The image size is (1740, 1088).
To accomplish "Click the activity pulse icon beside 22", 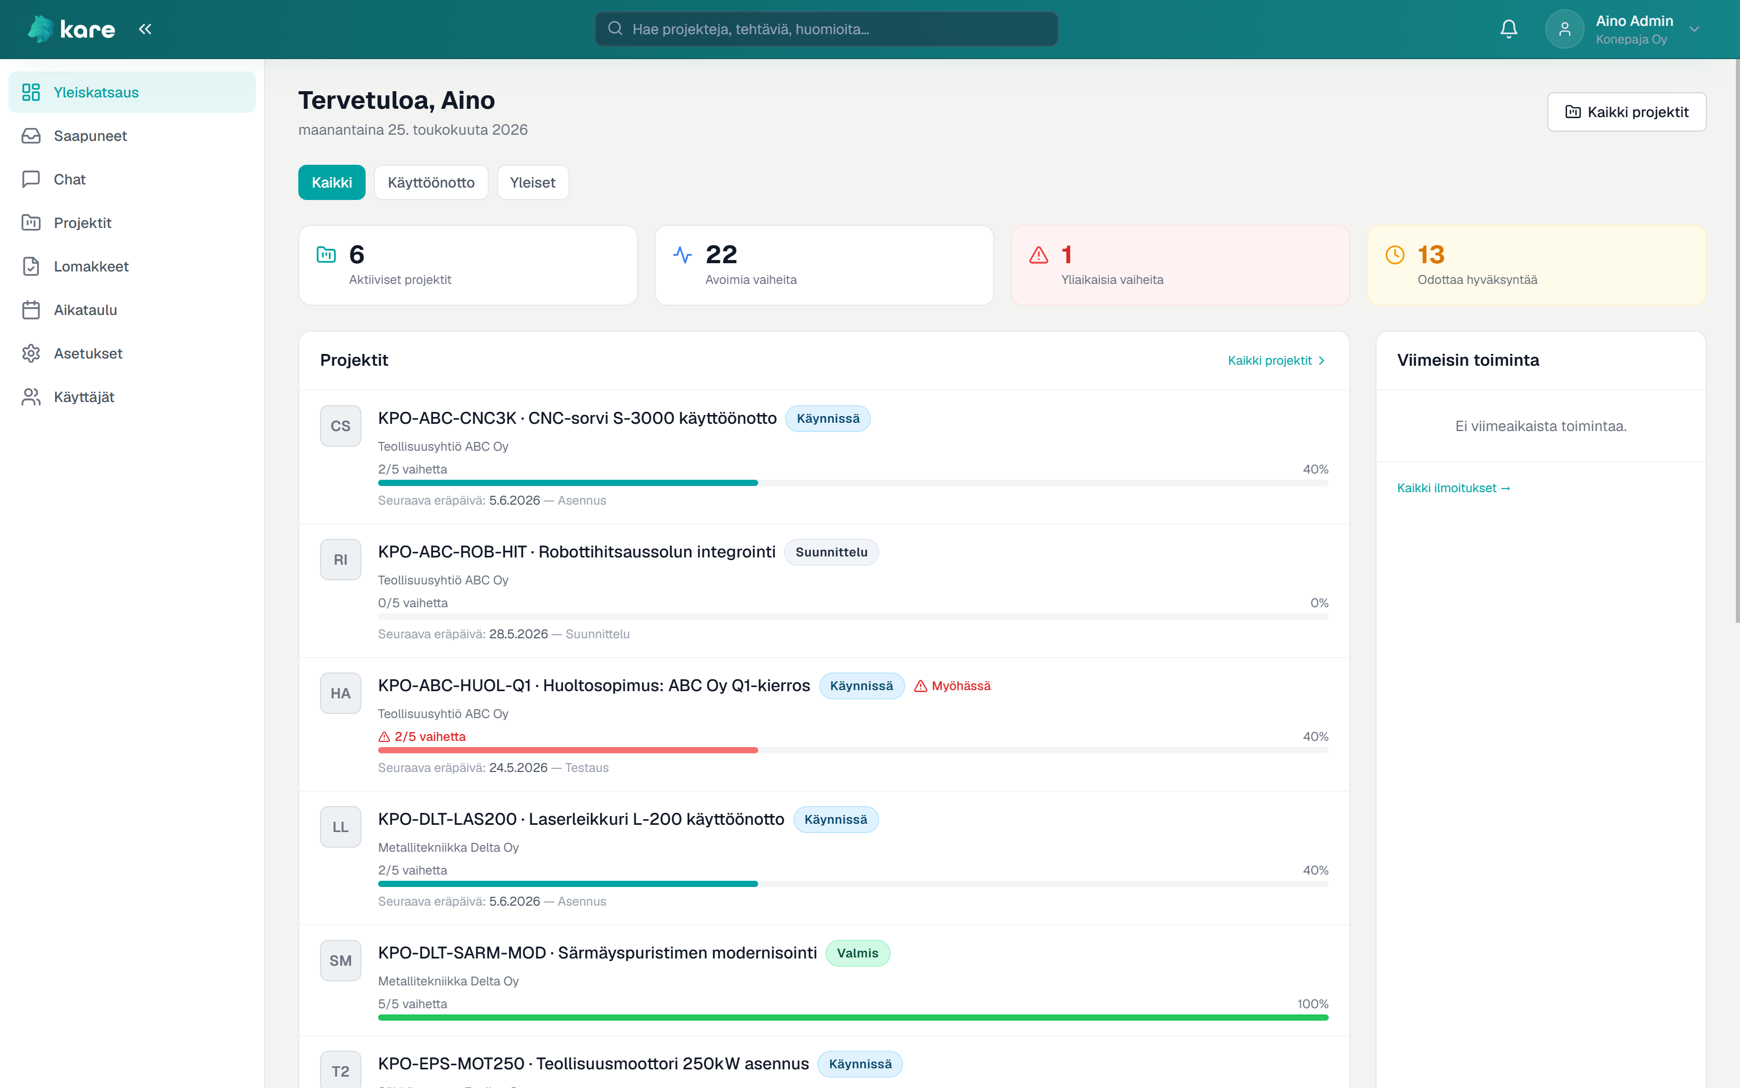I will (683, 255).
